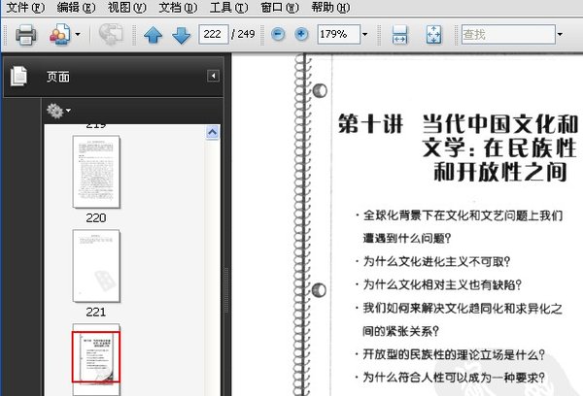Select the page 220 thumbnail
This screenshot has width=583, height=396.
click(x=96, y=170)
